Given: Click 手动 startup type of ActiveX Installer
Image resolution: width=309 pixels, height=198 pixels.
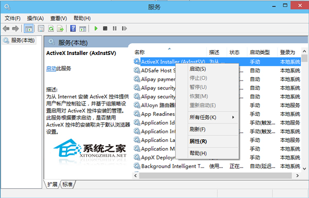Looking at the screenshot, I should pos(255,62).
